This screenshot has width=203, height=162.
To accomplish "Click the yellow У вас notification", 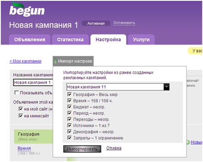I will (195, 51).
